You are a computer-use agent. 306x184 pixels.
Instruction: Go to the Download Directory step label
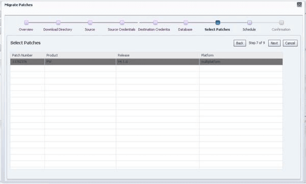tap(58, 30)
